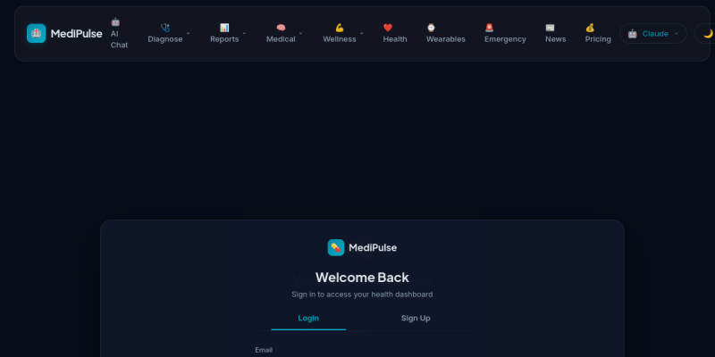Click 'Sign in to access your health dashboard' text

click(x=362, y=295)
